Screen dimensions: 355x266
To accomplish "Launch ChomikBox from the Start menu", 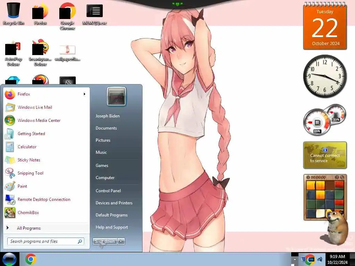I will click(46, 213).
